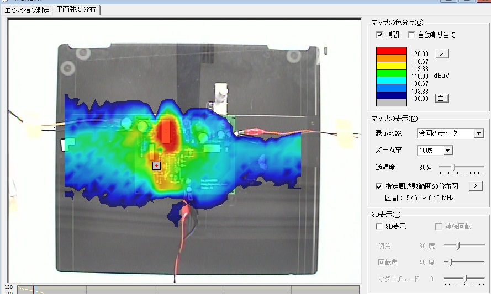Click the orange color swatch in legend
491x294 pixels.
pyautogui.click(x=391, y=57)
